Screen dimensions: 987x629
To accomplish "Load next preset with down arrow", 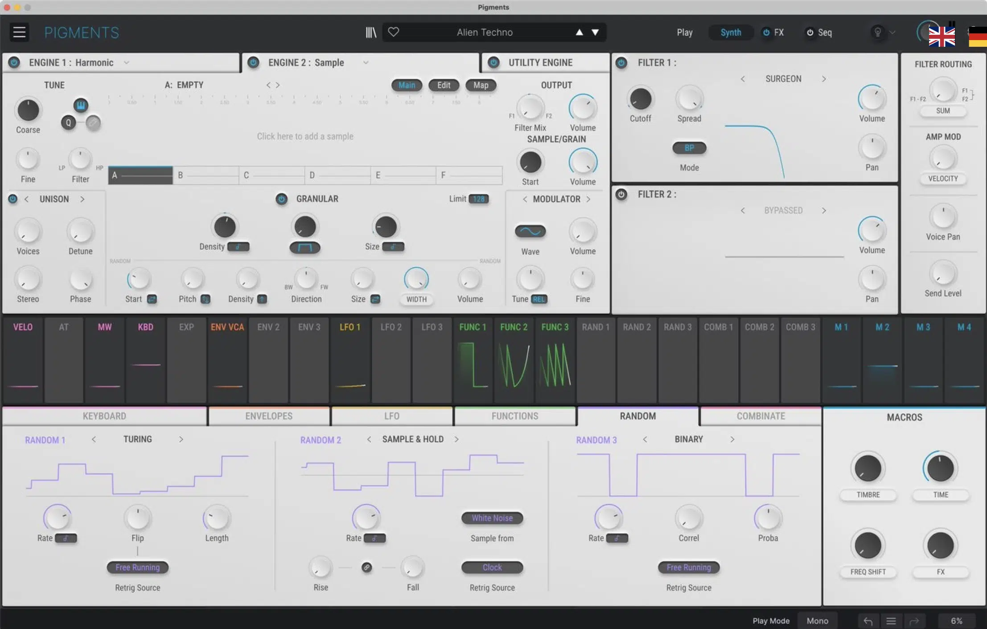I will coord(595,32).
